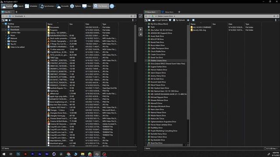This screenshot has height=157, width=280.
Task: Select the This PC tab in left pane
Action: point(7,12)
